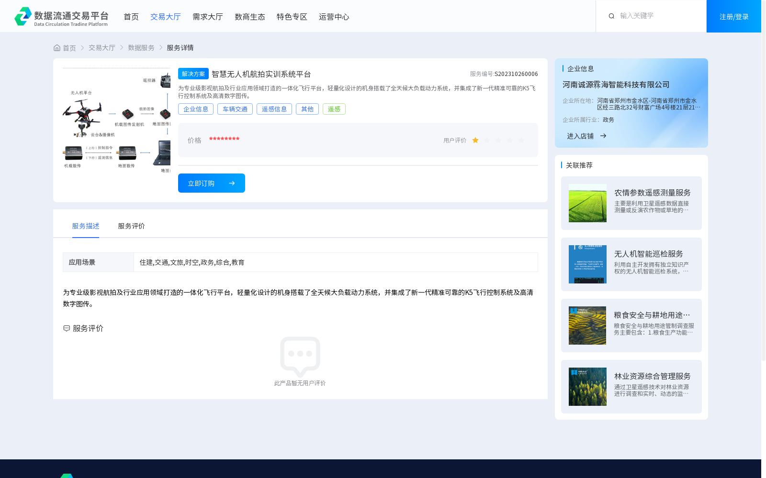Click the 遥感信息 tag
Viewport: 766px width, 478px height.
coord(274,109)
